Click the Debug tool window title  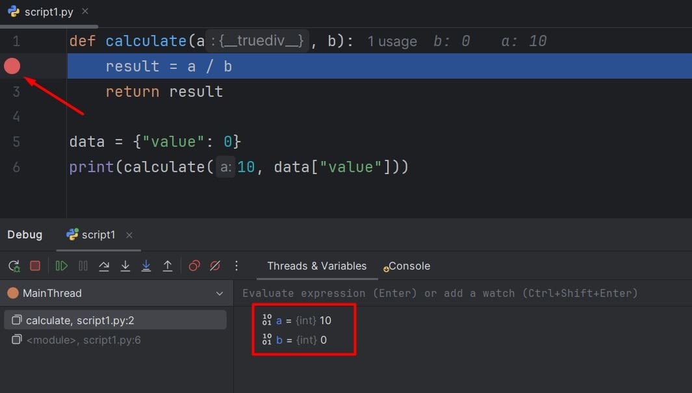coord(25,235)
